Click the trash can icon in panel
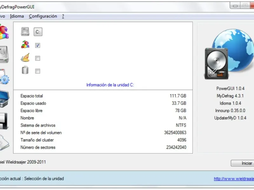 pyautogui.click(x=25, y=70)
